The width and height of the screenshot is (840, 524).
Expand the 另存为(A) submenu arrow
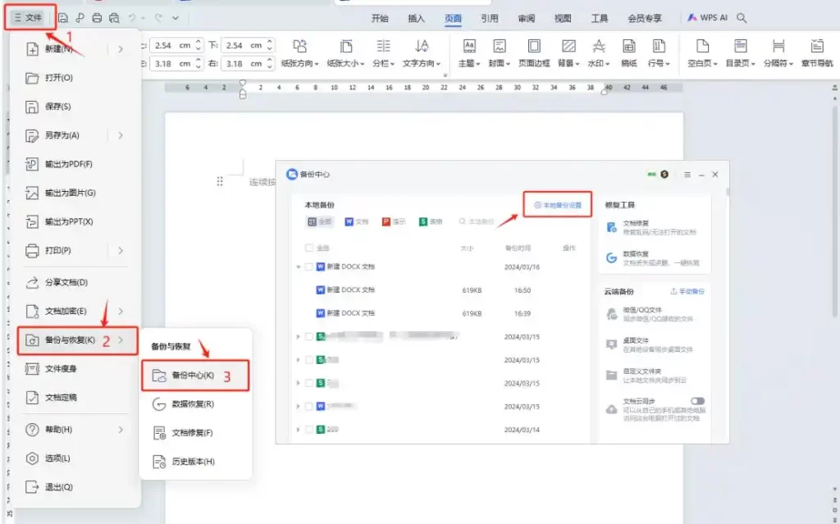click(121, 135)
